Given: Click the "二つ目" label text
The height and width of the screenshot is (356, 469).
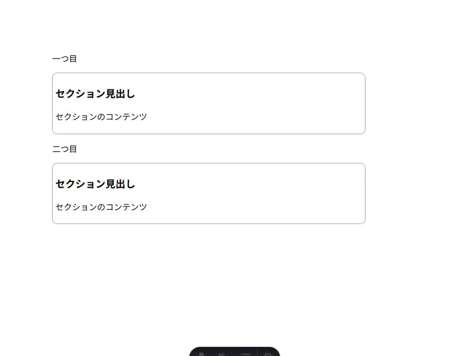Looking at the screenshot, I should (x=65, y=149).
